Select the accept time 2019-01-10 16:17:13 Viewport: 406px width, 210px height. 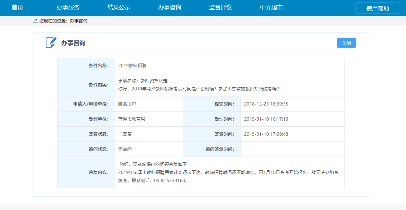tap(266, 119)
